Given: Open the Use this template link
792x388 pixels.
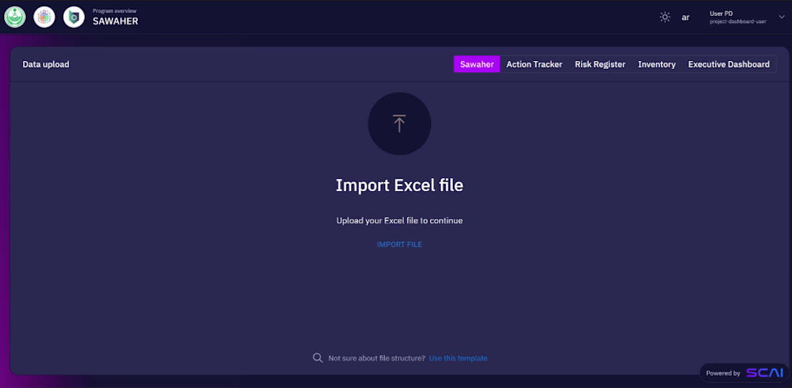Looking at the screenshot, I should pyautogui.click(x=458, y=359).
